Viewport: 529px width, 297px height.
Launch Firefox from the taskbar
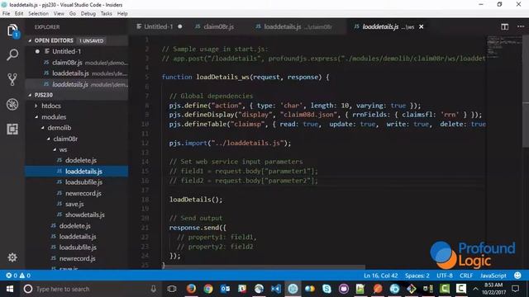click(x=191, y=289)
